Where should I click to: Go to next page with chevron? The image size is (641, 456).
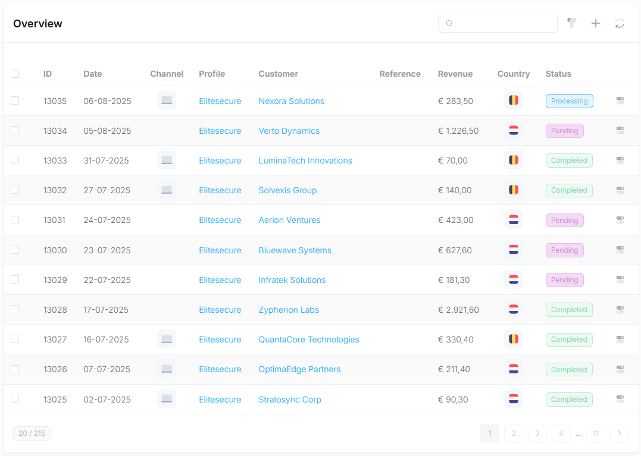pyautogui.click(x=620, y=433)
